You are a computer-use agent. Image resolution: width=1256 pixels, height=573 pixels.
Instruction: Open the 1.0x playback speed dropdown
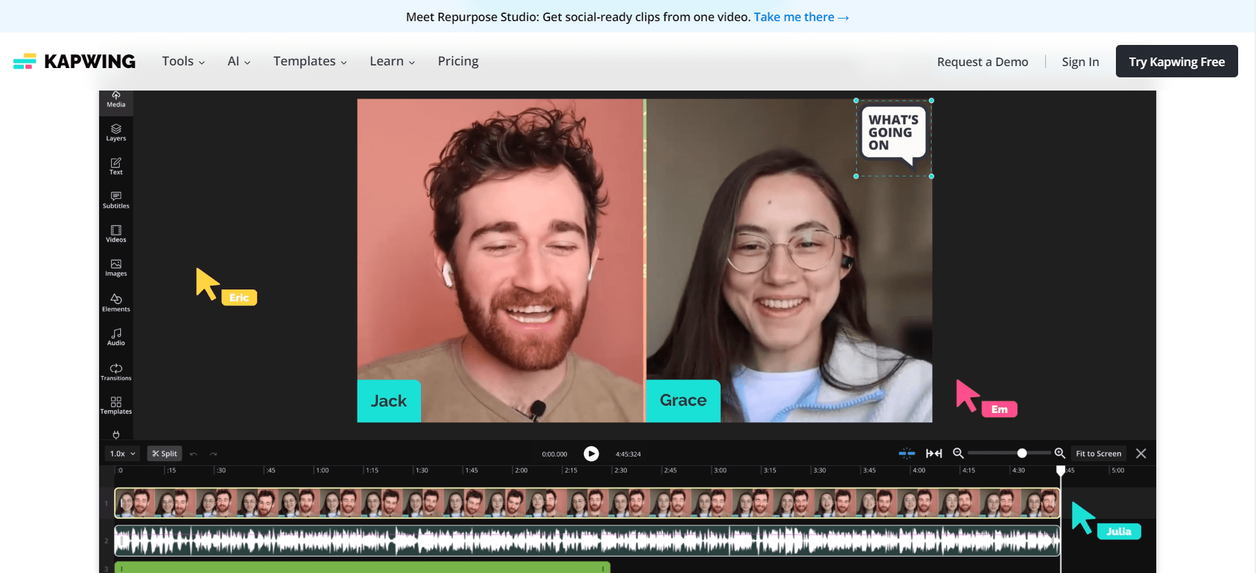pyautogui.click(x=122, y=453)
